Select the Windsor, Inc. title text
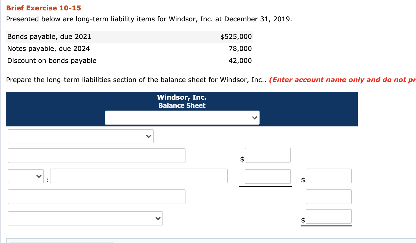 182,97
